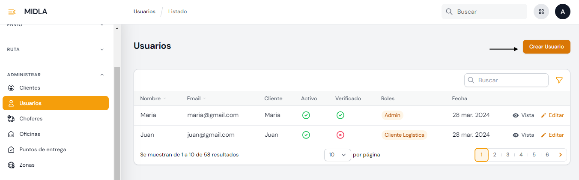579x180 pixels.
Task: Open Choferes truck icon in sidebar
Action: coord(12,119)
